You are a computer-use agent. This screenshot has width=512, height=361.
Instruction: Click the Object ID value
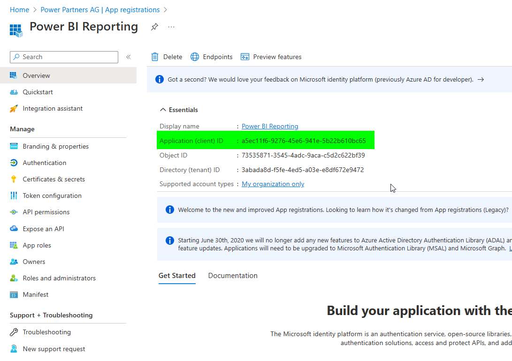coord(303,155)
